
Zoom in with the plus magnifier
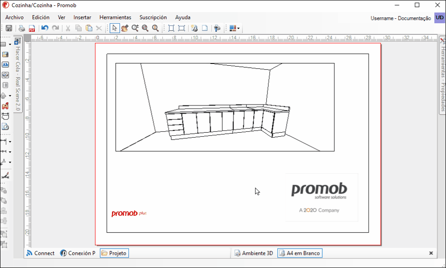pyautogui.click(x=135, y=28)
